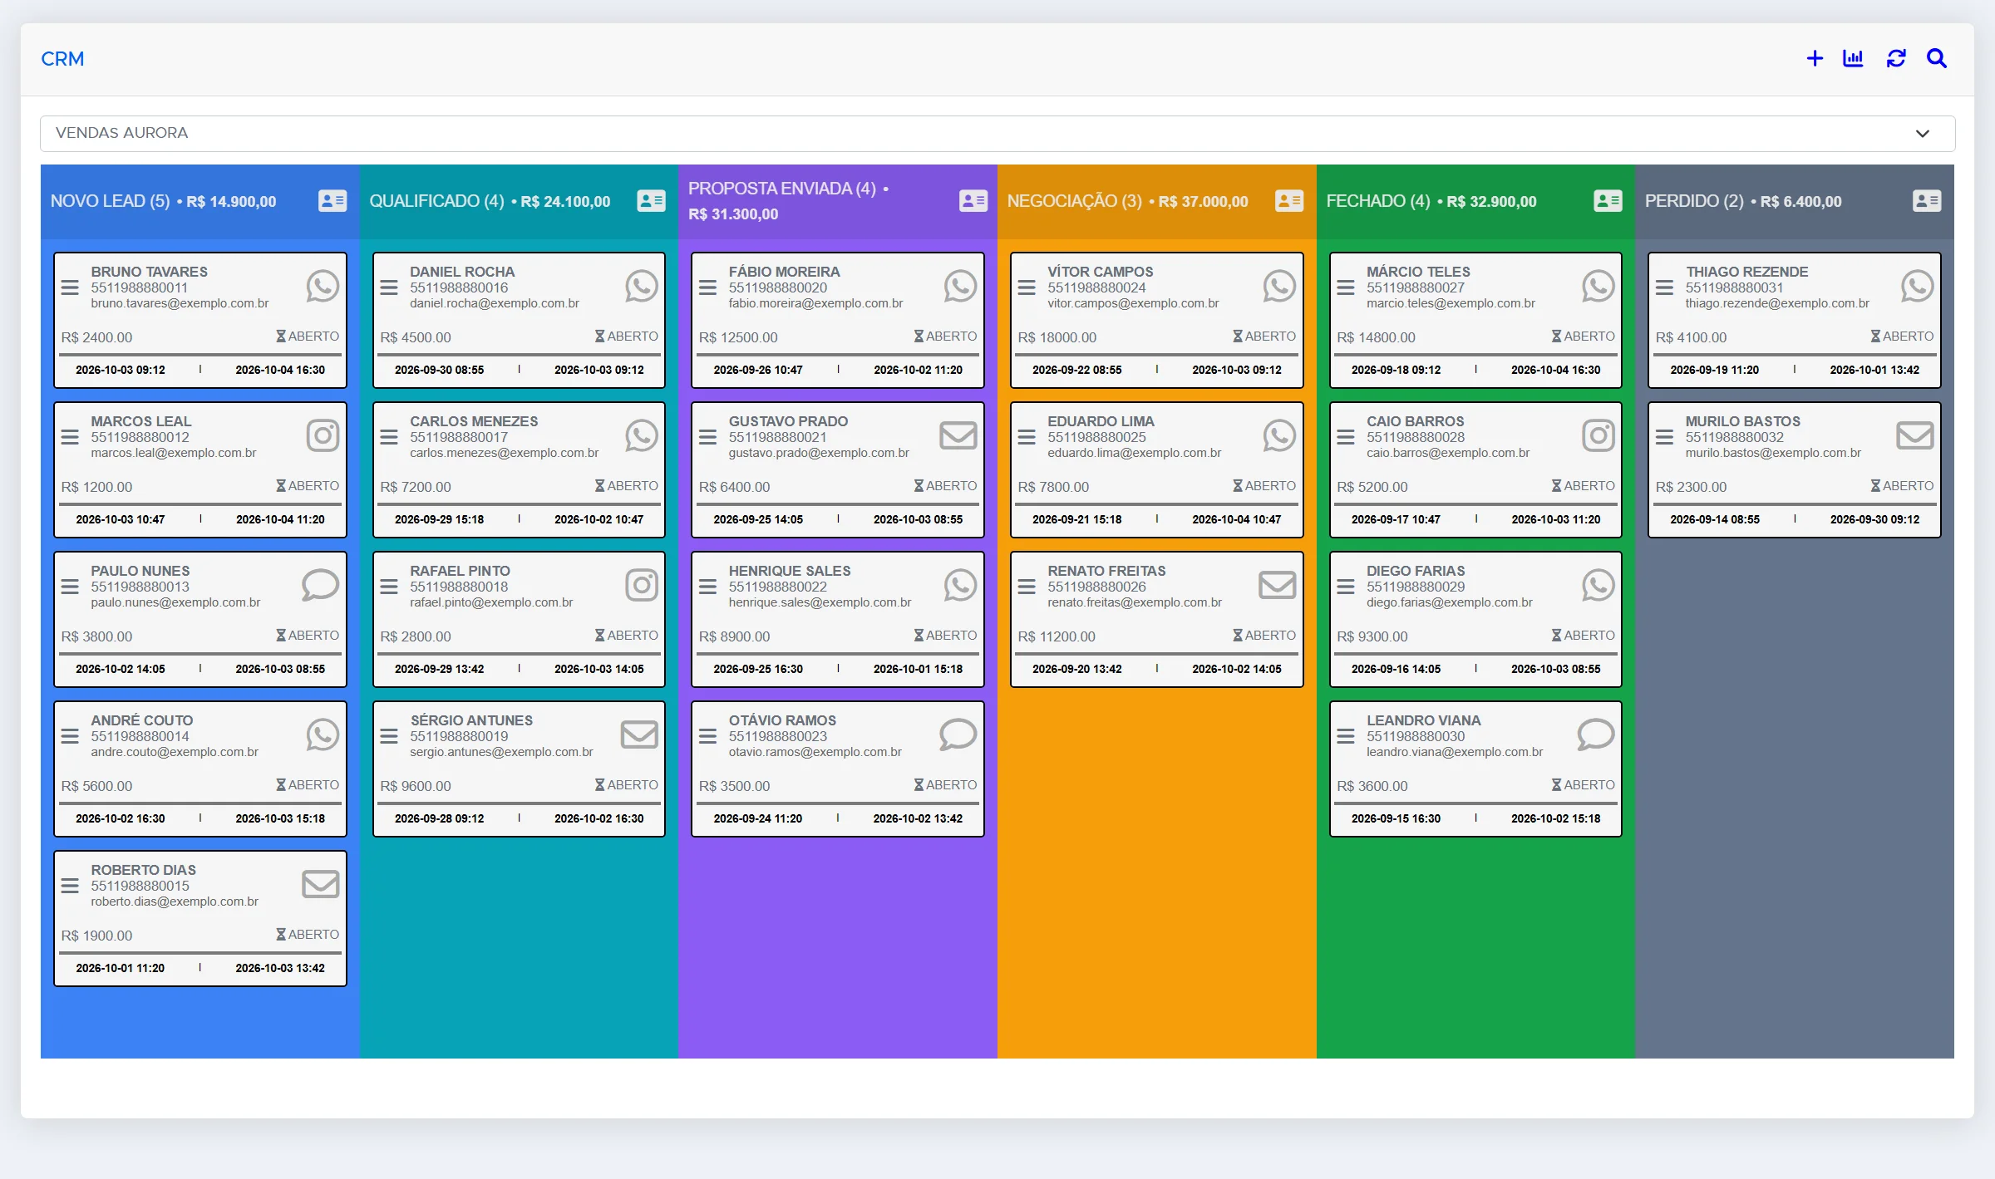Screen dimensions: 1995x1179
Task: Click WhatsApp icon on Bruno Tavares card
Action: coord(323,286)
